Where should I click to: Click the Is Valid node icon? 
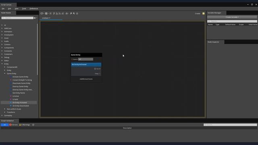pos(11,99)
